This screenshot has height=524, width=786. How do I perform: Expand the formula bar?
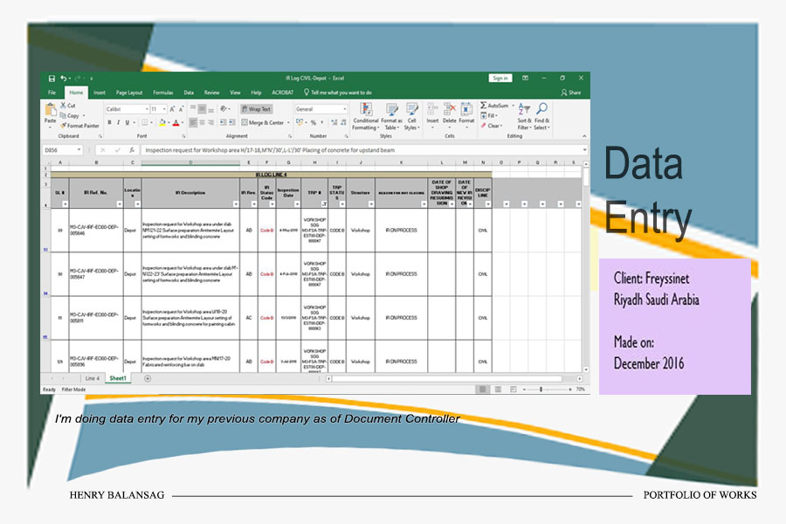[584, 150]
